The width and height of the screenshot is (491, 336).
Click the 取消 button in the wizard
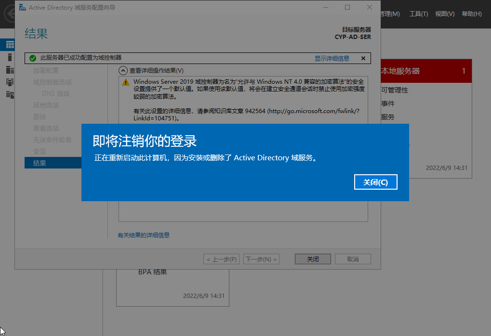352,258
